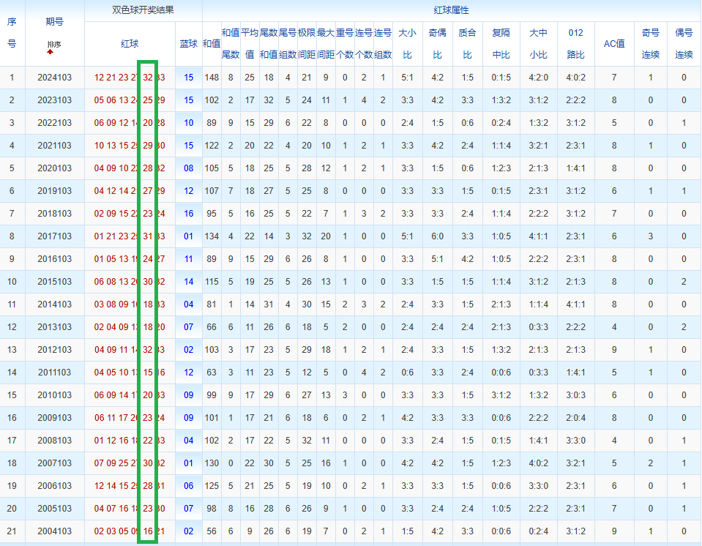This screenshot has width=702, height=546.
Task: Click the 平均值 column header
Action: [x=250, y=43]
